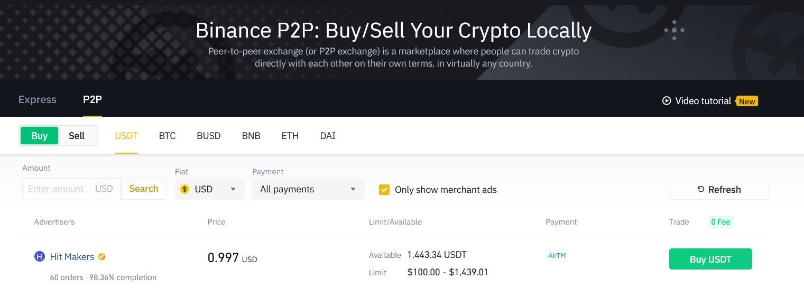Switch to the Express tab
Screen dimensions: 804x297
(x=37, y=99)
